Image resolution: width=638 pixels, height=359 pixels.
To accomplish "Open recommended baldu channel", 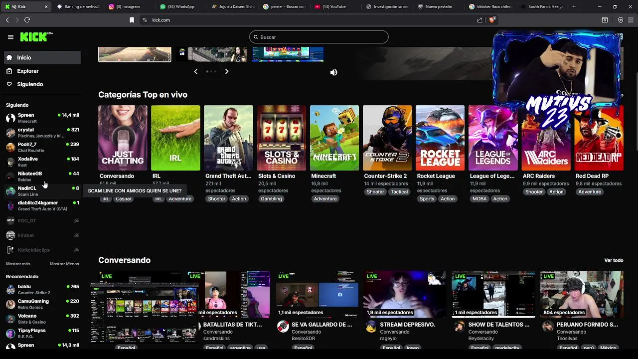I will coord(42,289).
